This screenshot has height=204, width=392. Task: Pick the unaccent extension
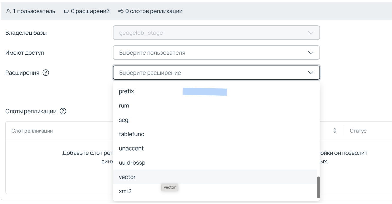click(x=215, y=148)
